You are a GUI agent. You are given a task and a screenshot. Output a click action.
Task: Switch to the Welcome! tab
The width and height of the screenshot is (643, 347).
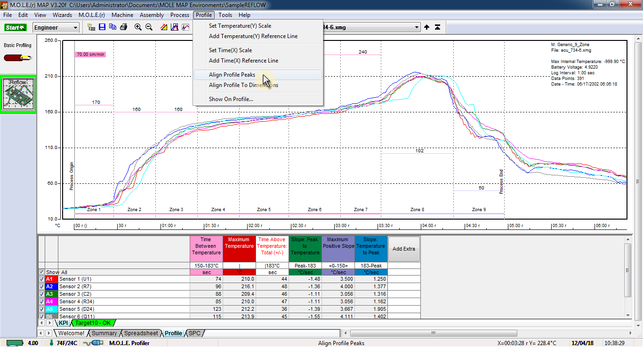pyautogui.click(x=71, y=333)
